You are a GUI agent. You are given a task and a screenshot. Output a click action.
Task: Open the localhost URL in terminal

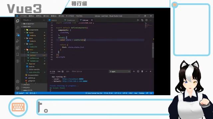(x=73, y=79)
